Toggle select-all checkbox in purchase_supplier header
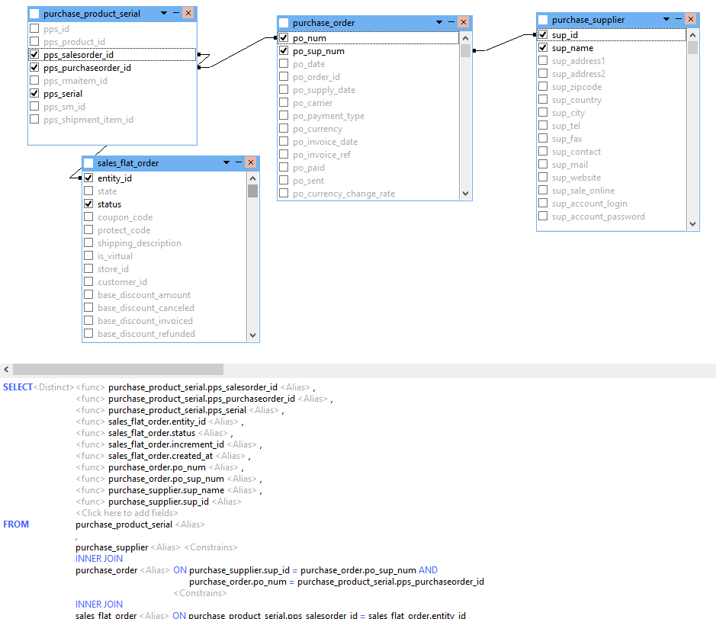716x619 pixels. (x=543, y=20)
